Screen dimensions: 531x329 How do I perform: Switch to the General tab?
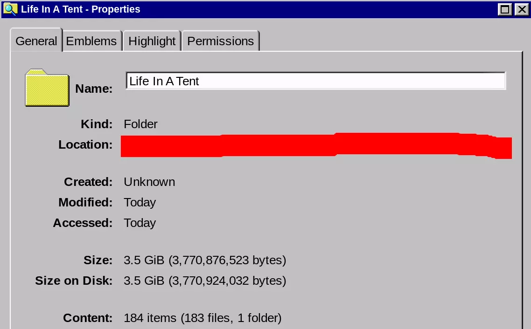pyautogui.click(x=36, y=41)
